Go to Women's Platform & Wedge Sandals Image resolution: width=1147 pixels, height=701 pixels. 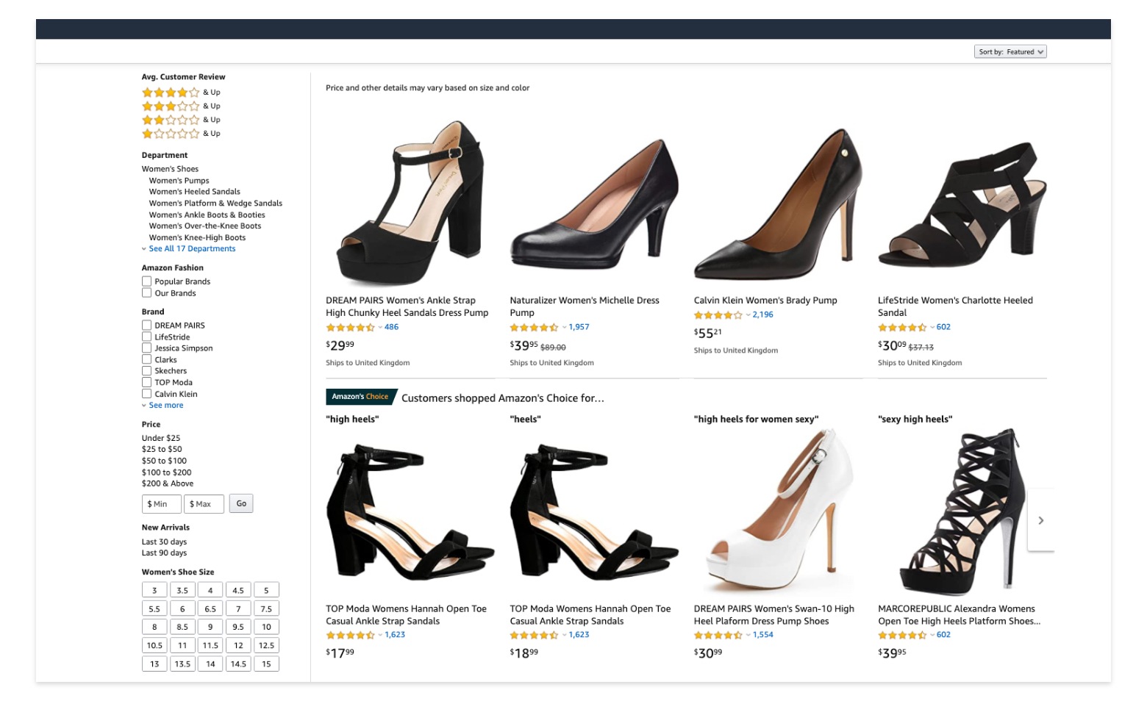pos(215,204)
